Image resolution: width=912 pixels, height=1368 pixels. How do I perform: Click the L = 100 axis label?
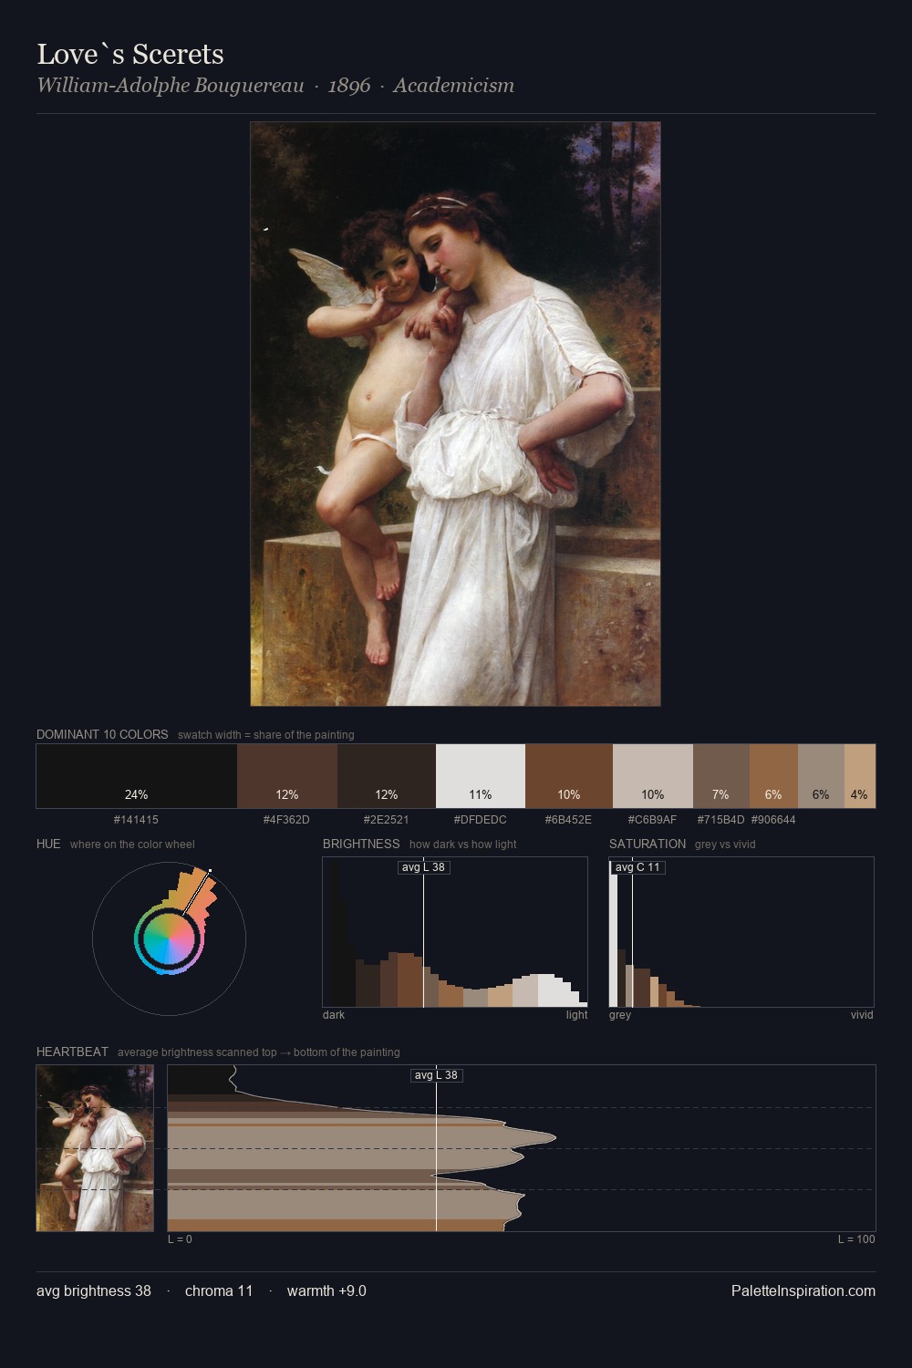(x=856, y=1239)
